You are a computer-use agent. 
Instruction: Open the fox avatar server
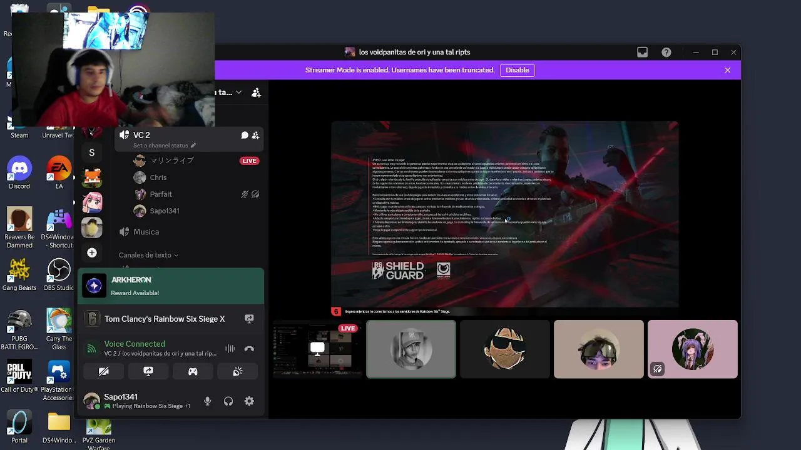pyautogui.click(x=92, y=178)
